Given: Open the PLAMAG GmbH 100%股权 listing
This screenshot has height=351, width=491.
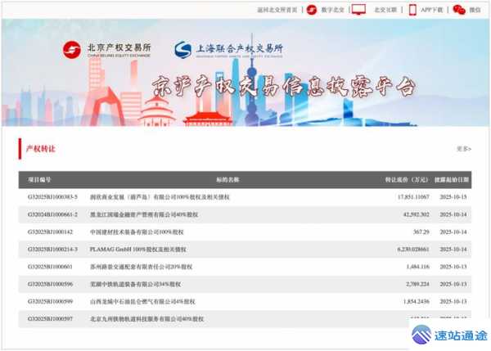Looking at the screenshot, I should click(x=138, y=250).
